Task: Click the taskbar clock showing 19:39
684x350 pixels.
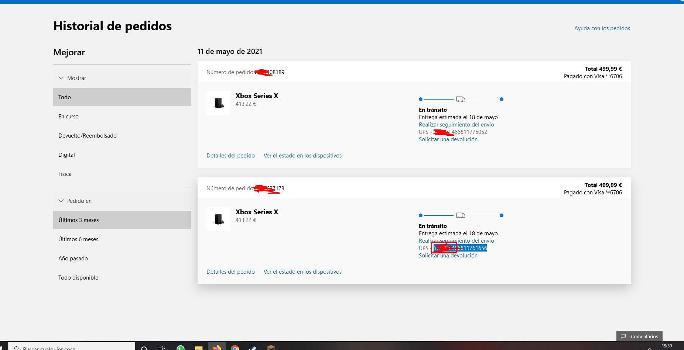Action: tap(667, 346)
